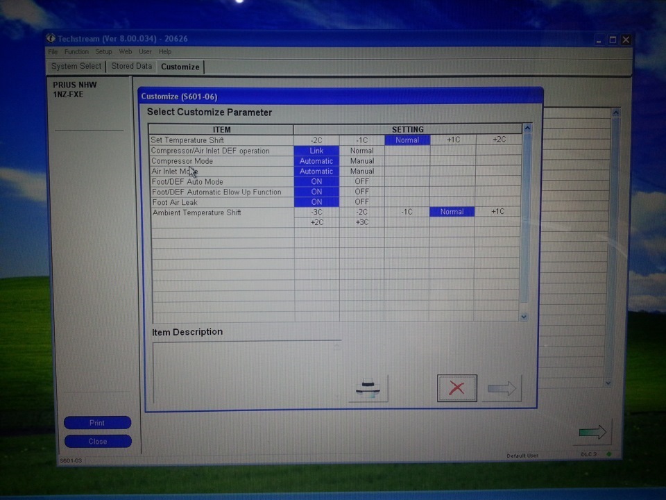Open the Function menu
The height and width of the screenshot is (500, 666).
coord(76,52)
